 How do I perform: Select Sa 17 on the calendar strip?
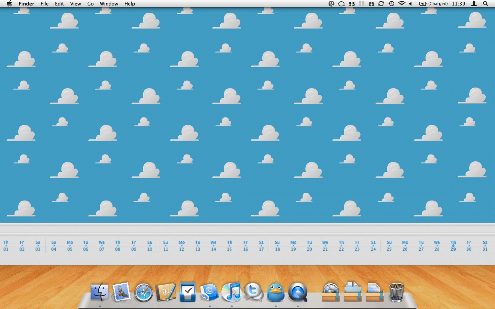[x=261, y=246]
